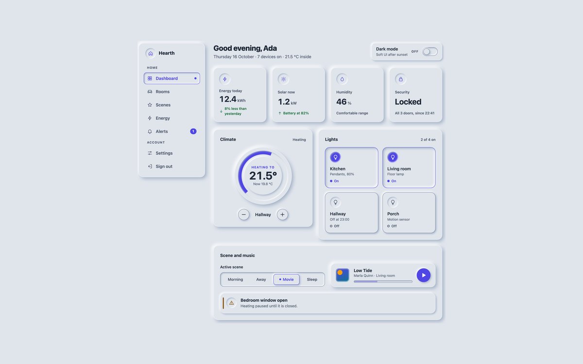Select the Movie scene
The image size is (583, 364).
coord(287,280)
